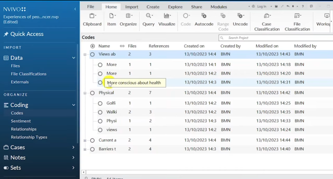This screenshot has width=333, height=179.
Task: Run Autocode from the ribbon
Action: click(x=204, y=20)
